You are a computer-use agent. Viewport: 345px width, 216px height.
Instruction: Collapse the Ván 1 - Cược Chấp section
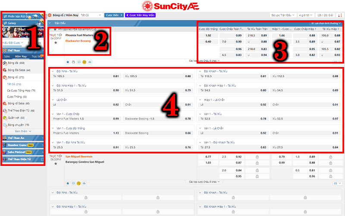(53, 114)
